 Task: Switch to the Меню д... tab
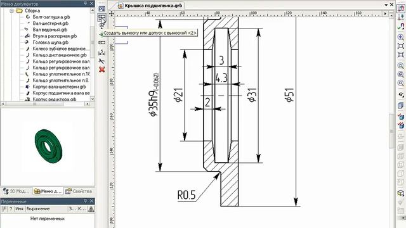click(x=48, y=191)
